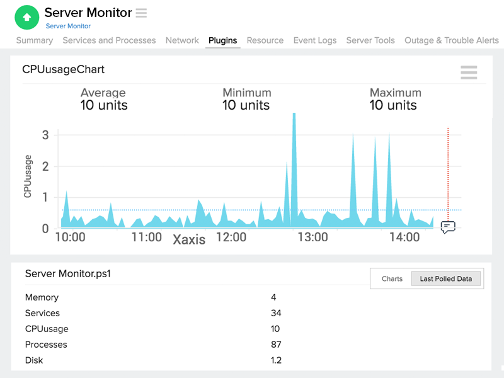
Task: Open the Services and Processes tab
Action: click(109, 40)
